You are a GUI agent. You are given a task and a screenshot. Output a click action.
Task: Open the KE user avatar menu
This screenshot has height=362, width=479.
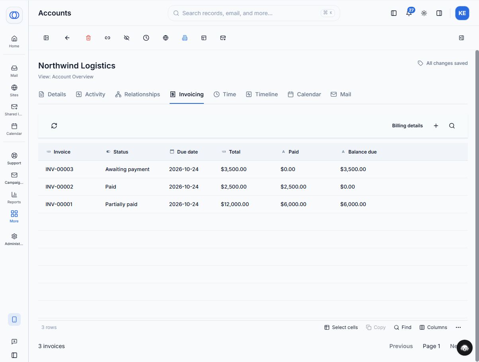click(x=462, y=13)
